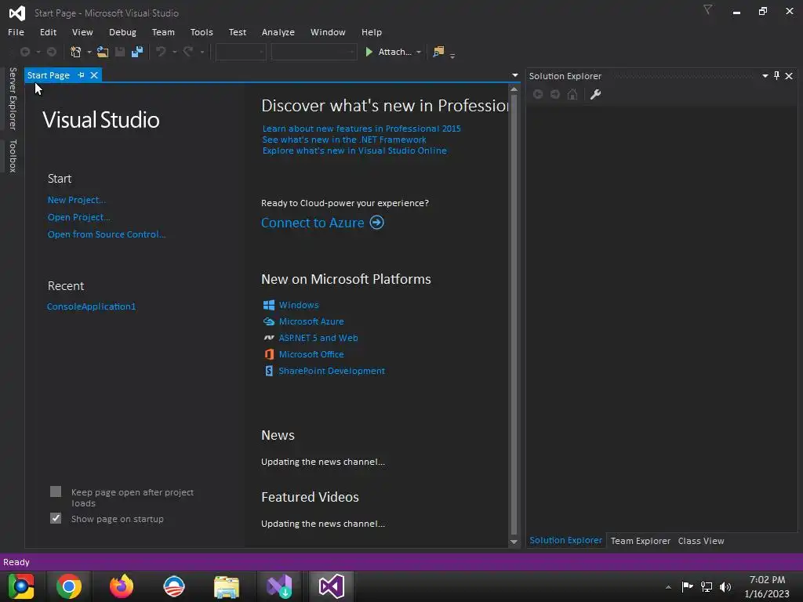The height and width of the screenshot is (602, 803).
Task: Toggle auto-hide pin on Solution Explorer
Action: coord(777,76)
